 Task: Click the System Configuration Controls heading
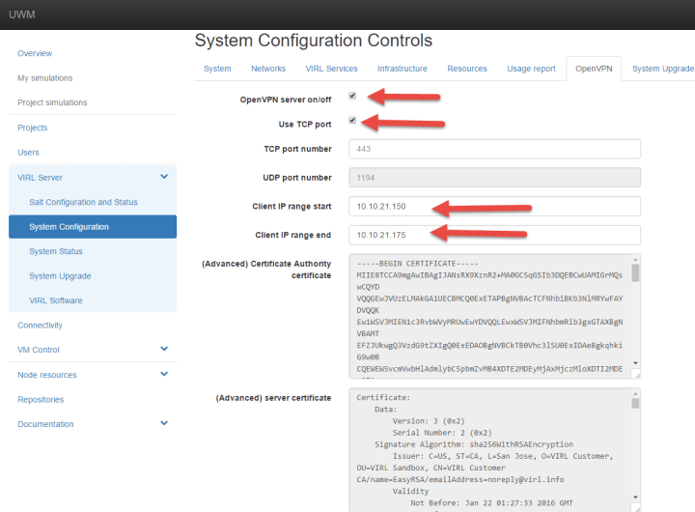pyautogui.click(x=314, y=41)
